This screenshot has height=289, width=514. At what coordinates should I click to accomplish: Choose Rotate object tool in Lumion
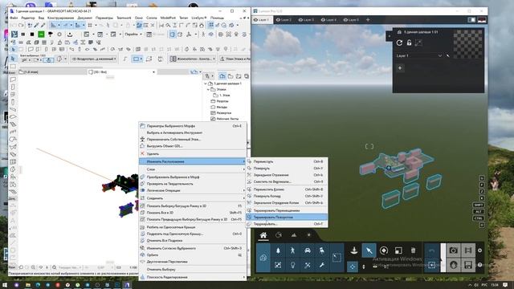pos(384,250)
